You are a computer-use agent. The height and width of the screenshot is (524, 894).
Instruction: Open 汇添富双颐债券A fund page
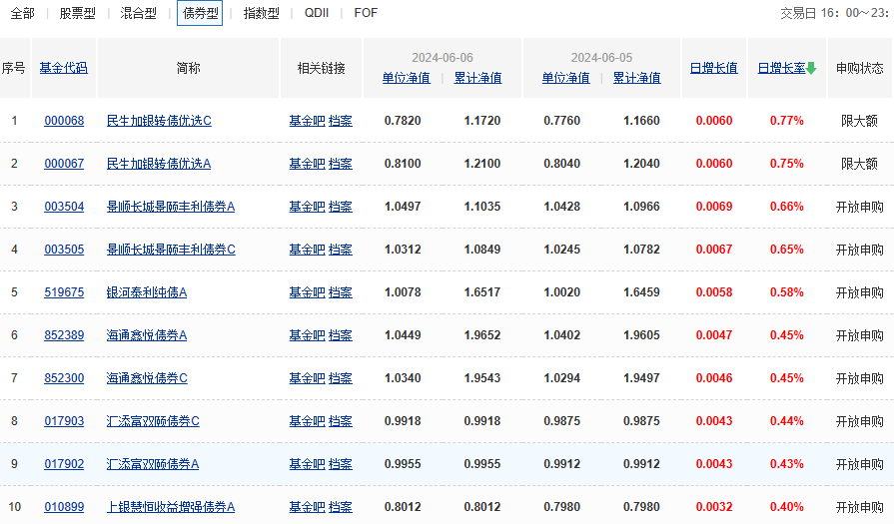click(153, 464)
